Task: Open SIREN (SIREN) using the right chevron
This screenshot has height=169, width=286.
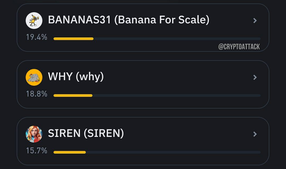Action: click(255, 134)
